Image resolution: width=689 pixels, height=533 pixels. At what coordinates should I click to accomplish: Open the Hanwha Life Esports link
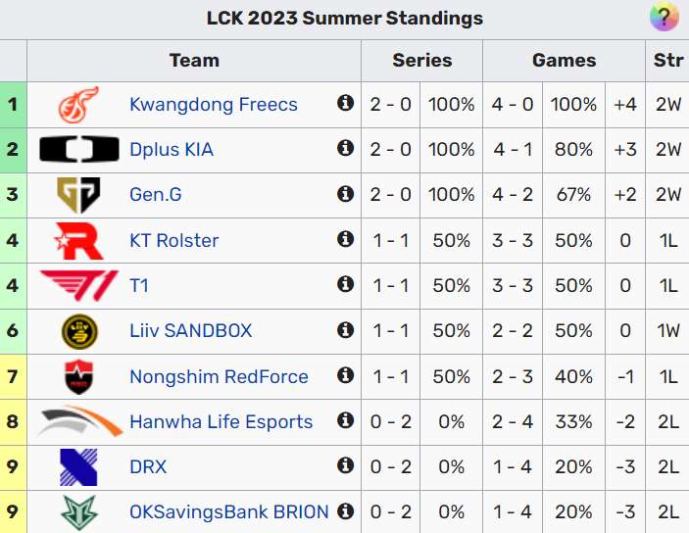221,422
